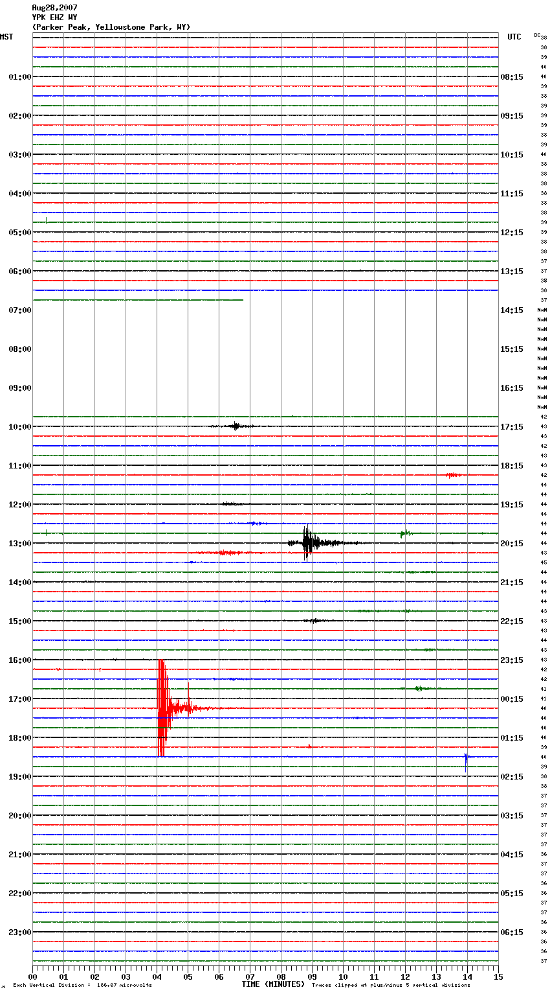
Task: Click minute 04 on the bottom axis
Action: tap(157, 977)
